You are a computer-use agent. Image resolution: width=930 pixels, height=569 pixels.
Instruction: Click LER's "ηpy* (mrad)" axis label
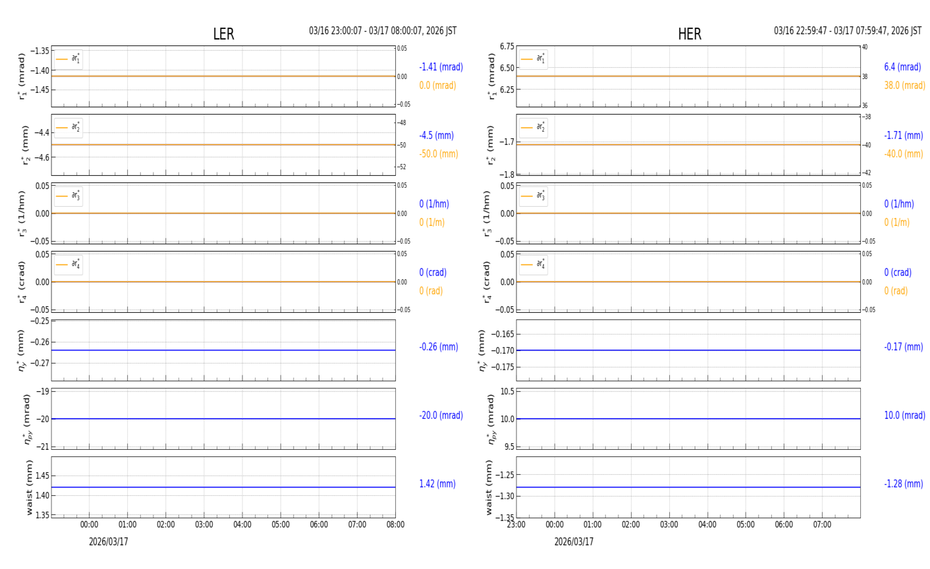28,419
